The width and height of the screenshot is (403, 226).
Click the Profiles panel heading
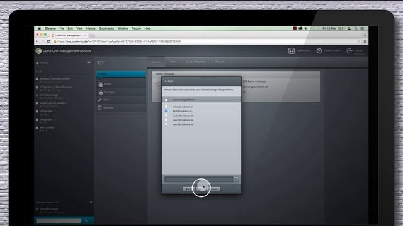44,63
